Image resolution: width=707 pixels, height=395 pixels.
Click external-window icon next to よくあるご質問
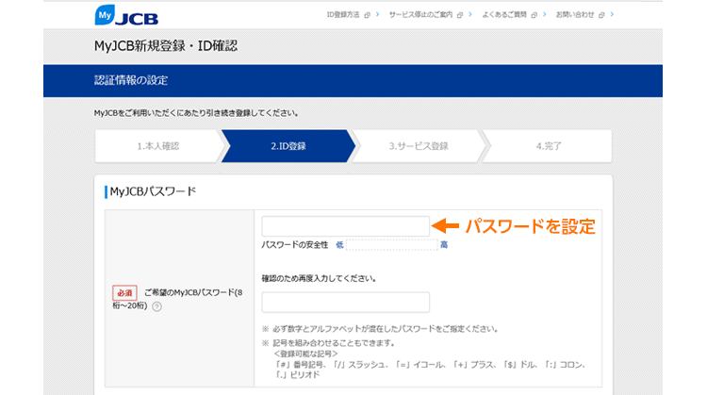click(x=534, y=15)
